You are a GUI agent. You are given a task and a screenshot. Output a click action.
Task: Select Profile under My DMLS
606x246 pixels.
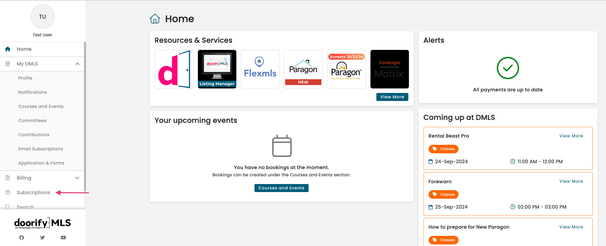pos(25,78)
